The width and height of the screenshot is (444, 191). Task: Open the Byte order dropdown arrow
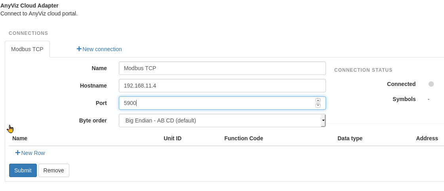coord(323,120)
